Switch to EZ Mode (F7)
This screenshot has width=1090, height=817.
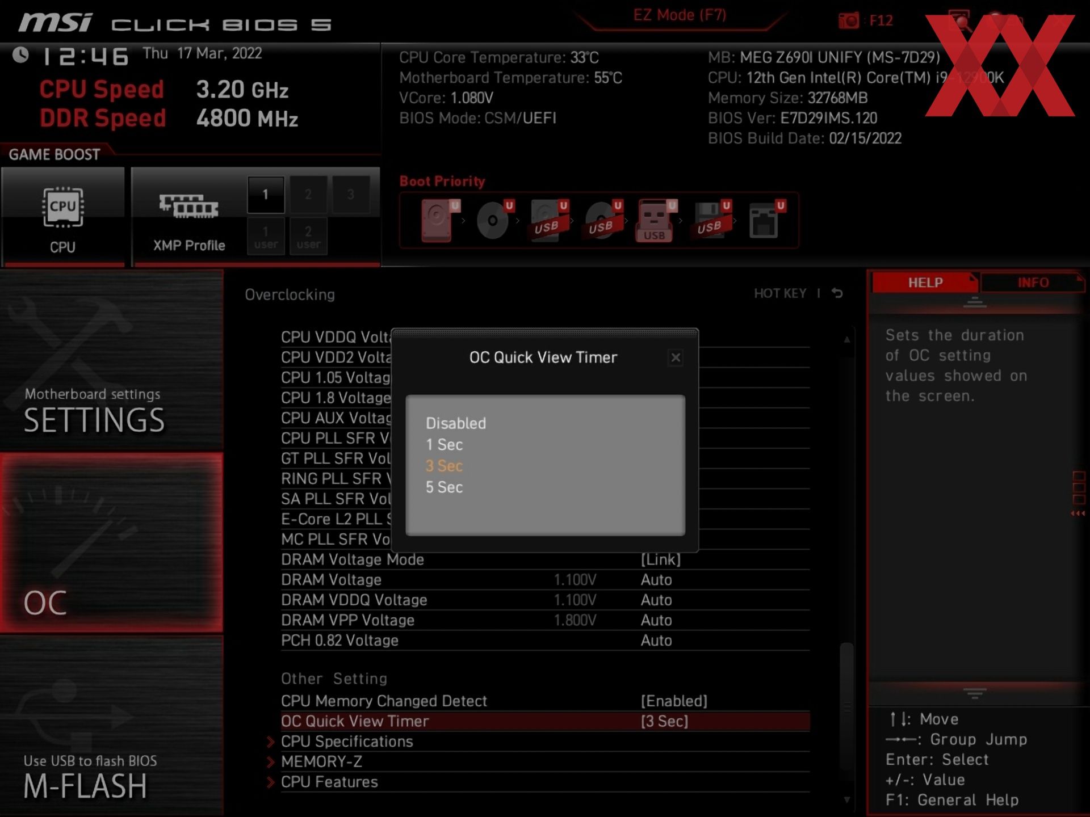(680, 15)
